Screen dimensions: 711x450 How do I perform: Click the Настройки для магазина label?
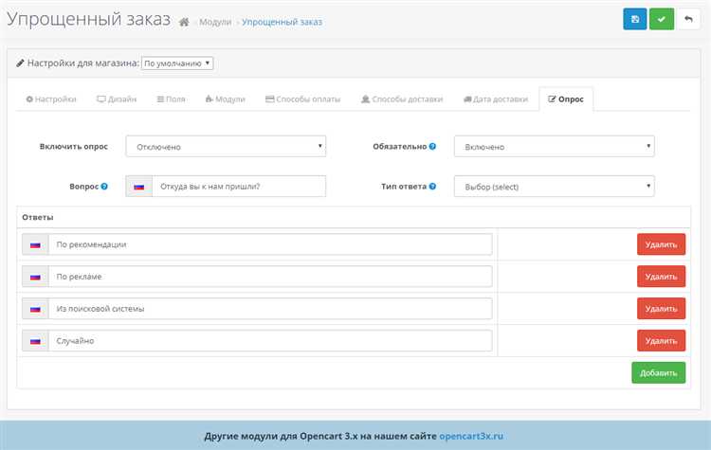tap(83, 63)
